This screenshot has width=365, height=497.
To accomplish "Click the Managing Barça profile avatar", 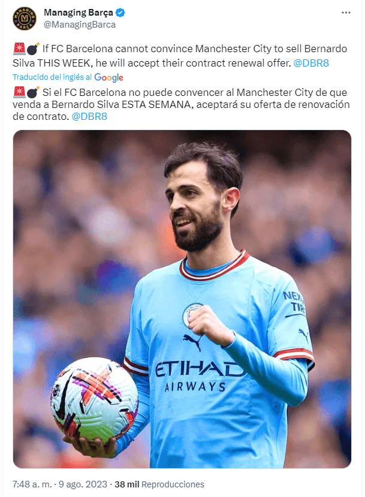I will [x=25, y=19].
